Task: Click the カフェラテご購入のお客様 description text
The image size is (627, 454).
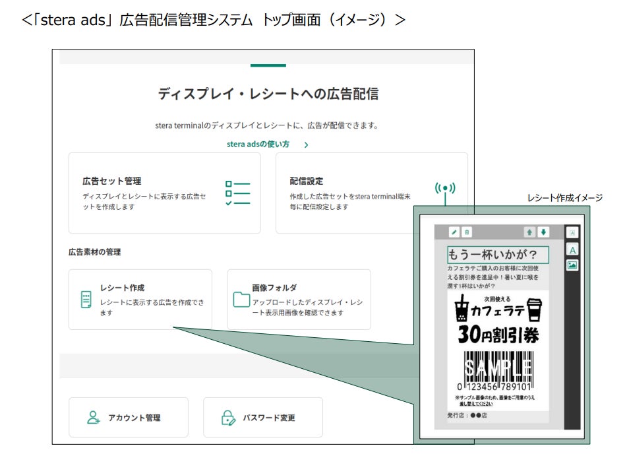Action: [493, 277]
